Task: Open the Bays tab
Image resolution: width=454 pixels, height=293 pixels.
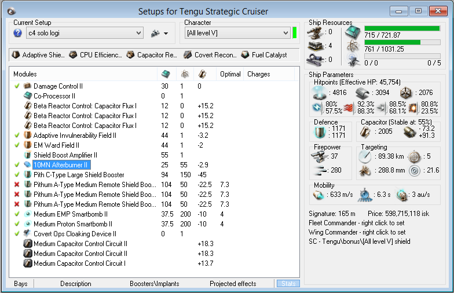Action: pos(21,284)
